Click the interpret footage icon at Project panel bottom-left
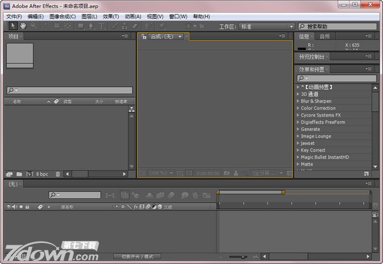383x264 pixels. 9,173
